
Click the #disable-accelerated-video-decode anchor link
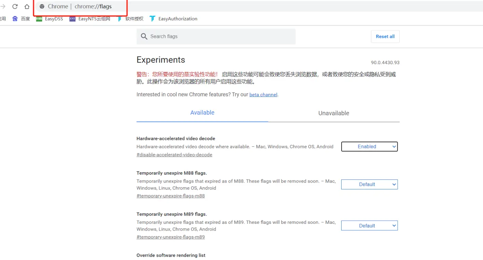pyautogui.click(x=174, y=155)
